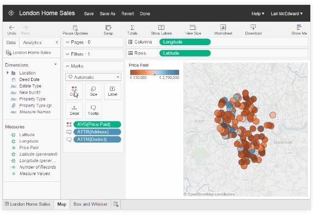Click the color icon beside AVG(Price Paid)
This screenshot has height=216, width=313.
point(69,125)
